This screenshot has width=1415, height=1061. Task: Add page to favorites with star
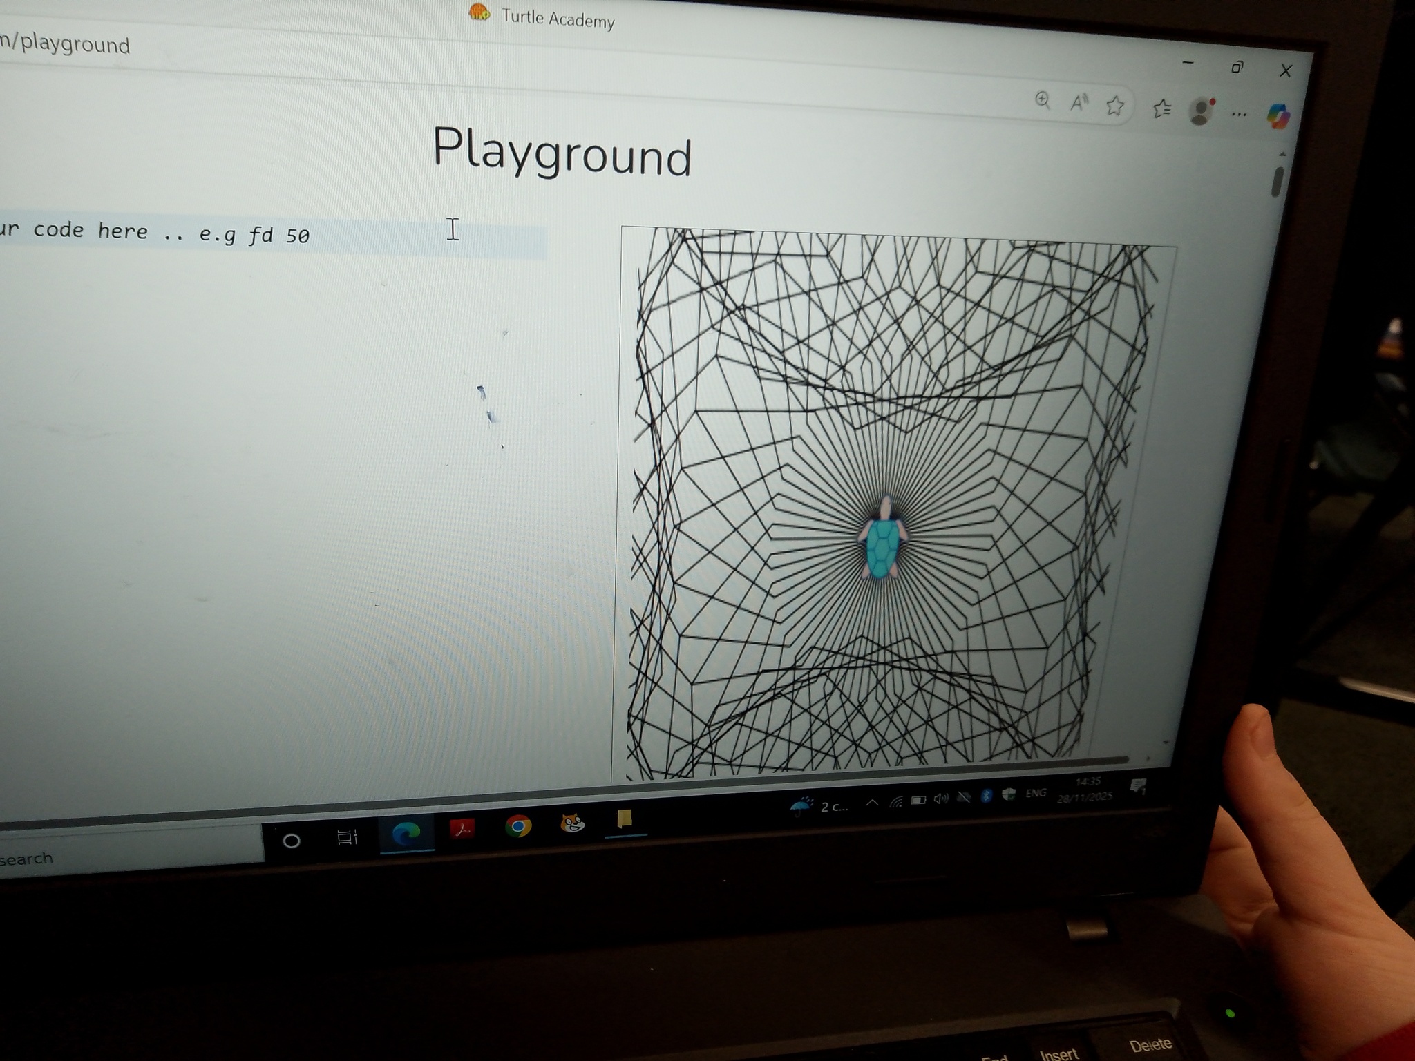coord(1114,106)
